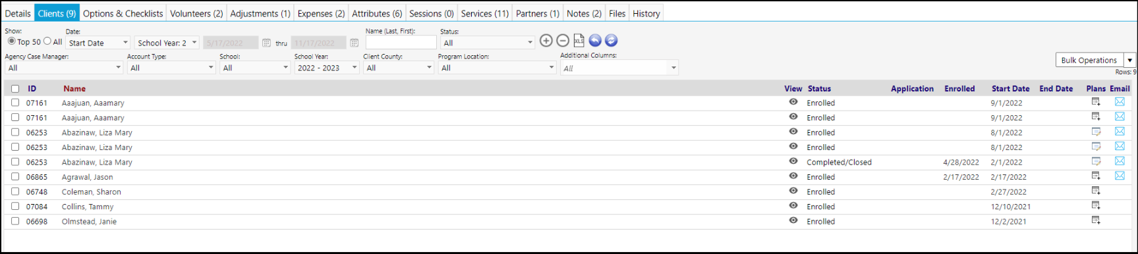Check the box for the Completed/Closed Abazinaw row
This screenshot has height=254, width=1138.
pyautogui.click(x=15, y=162)
